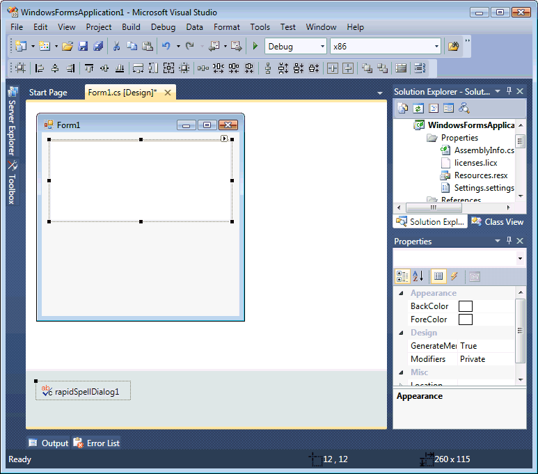This screenshot has height=474, width=538.
Task: Open Solution Explorer window position menu arrow
Action: [498, 91]
